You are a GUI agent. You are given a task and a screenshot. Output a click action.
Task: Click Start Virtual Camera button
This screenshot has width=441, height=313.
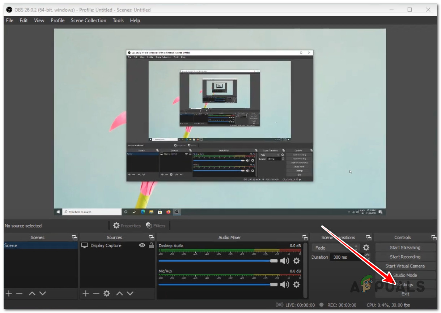pos(405,266)
